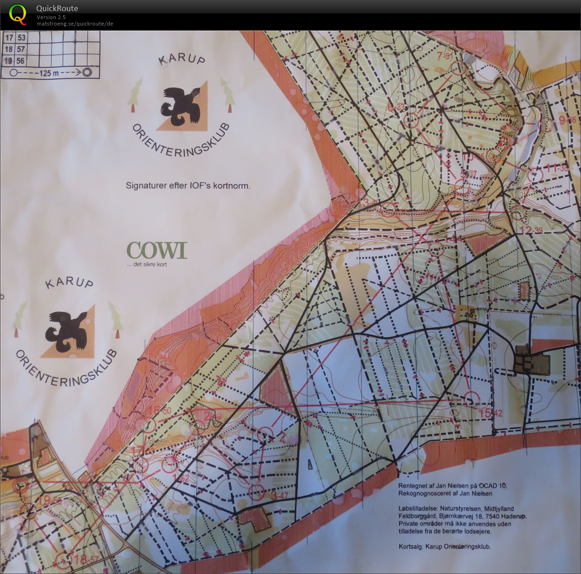The image size is (581, 574).
Task: Click the 'Signaturer efter IOF's kortnorm' text
Action: click(x=188, y=186)
